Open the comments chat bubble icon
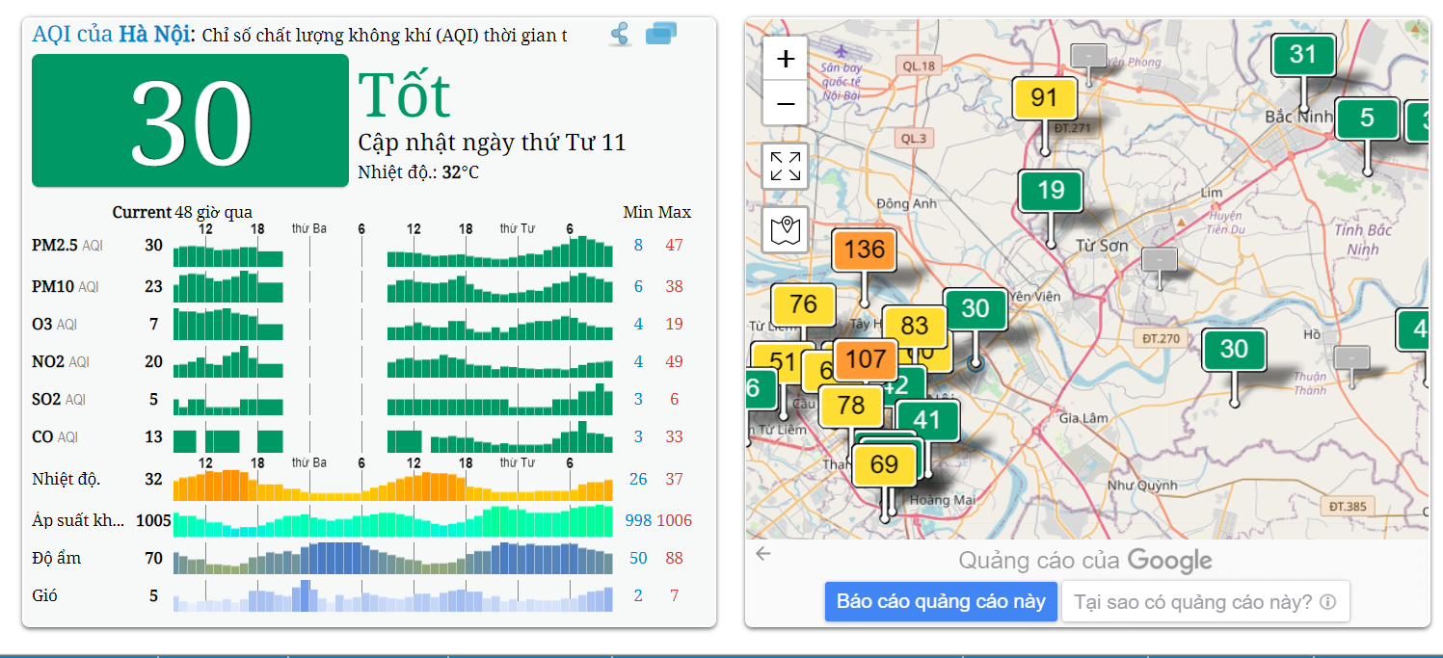Screen dimensions: 1443x658 (661, 34)
